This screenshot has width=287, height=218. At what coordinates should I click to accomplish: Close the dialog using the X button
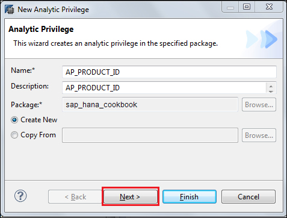(x=269, y=7)
